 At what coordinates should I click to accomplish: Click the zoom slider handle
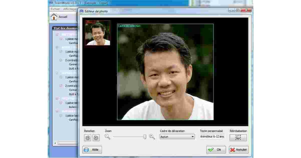[x=145, y=137]
